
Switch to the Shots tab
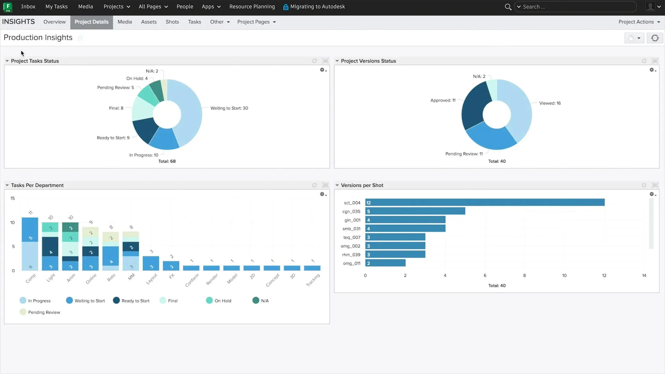click(x=172, y=22)
